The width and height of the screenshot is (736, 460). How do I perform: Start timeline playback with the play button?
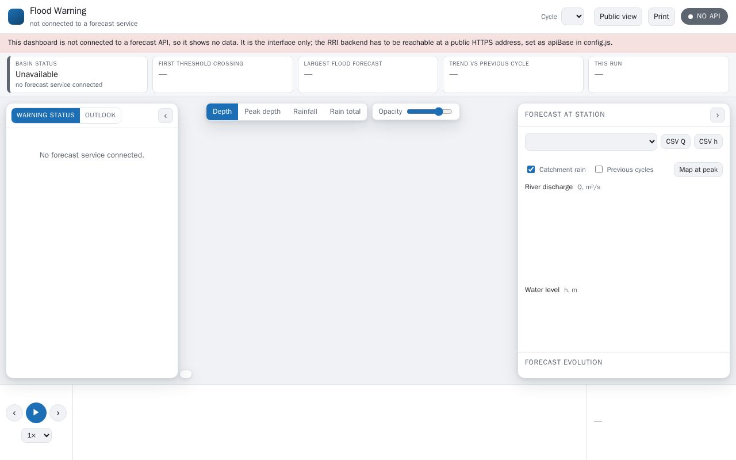pyautogui.click(x=36, y=413)
